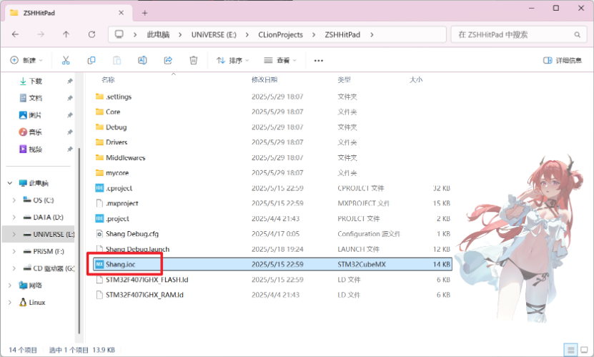
Task: Open the New (新建) dropdown
Action: (x=26, y=60)
